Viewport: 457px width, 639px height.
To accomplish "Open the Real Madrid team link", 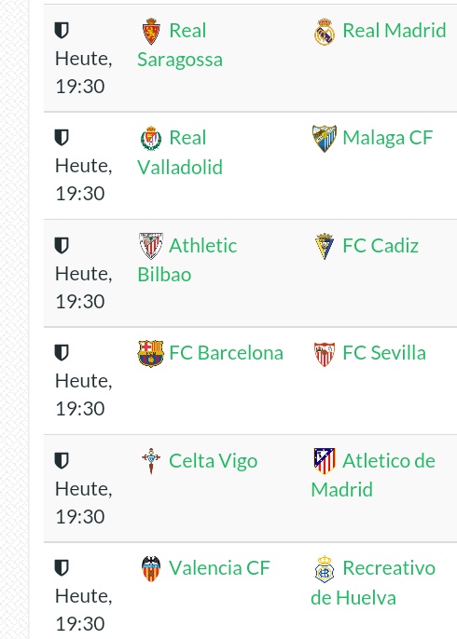I will coord(395,31).
